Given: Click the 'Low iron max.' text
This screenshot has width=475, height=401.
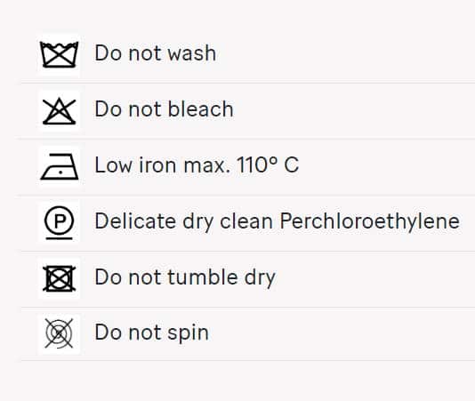Looking at the screenshot, I should pos(163,165).
